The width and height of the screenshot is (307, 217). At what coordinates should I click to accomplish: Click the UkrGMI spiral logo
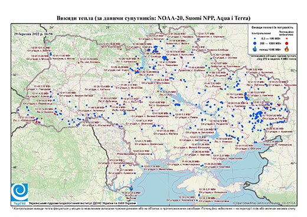coord(19,192)
